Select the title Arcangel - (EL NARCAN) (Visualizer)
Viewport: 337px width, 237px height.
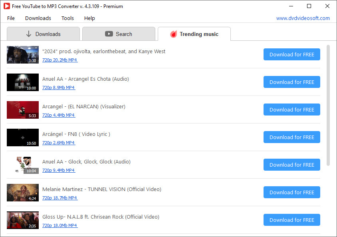(84, 106)
